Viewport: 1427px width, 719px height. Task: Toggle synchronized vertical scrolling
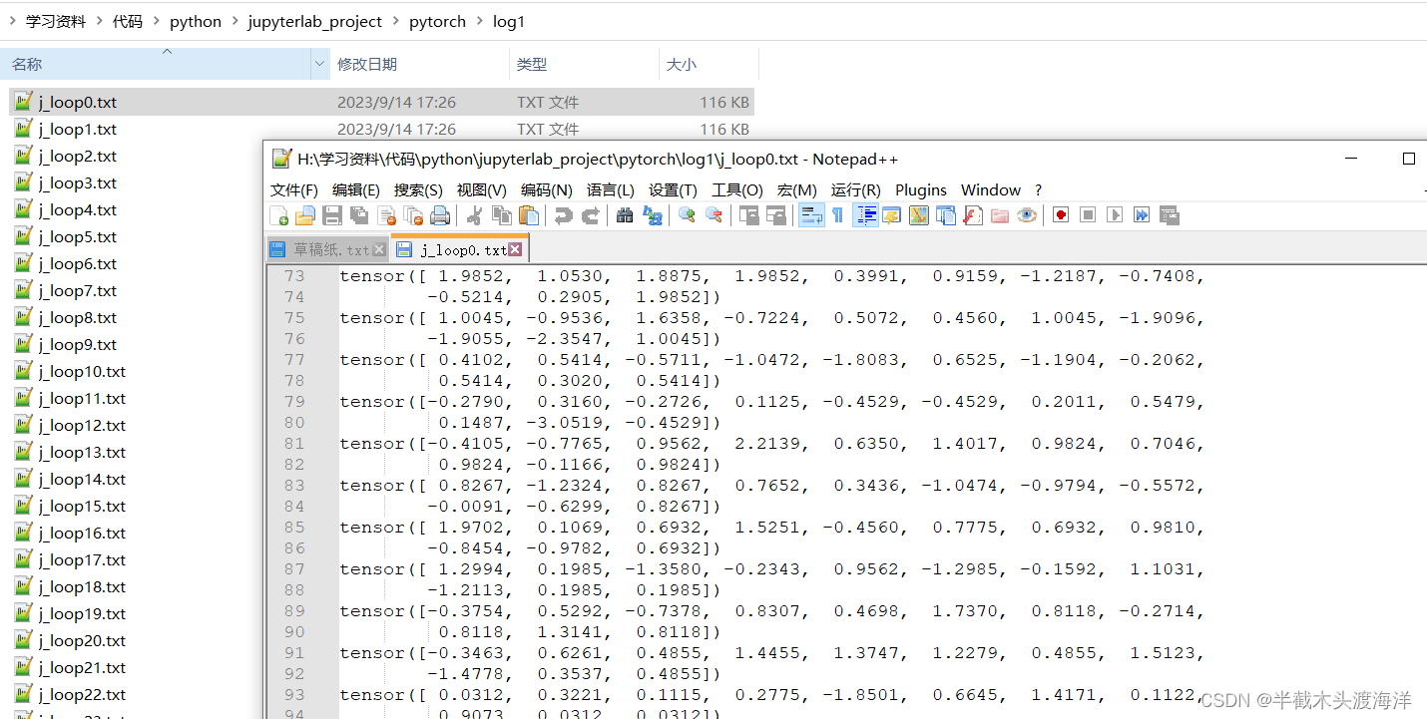click(x=748, y=215)
